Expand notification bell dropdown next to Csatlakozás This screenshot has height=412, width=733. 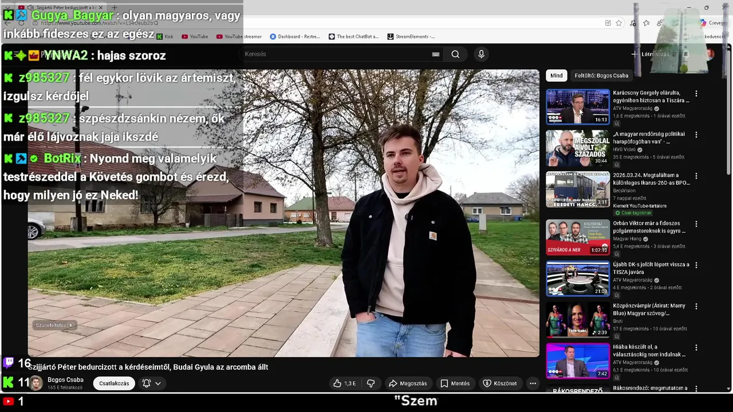(152, 383)
